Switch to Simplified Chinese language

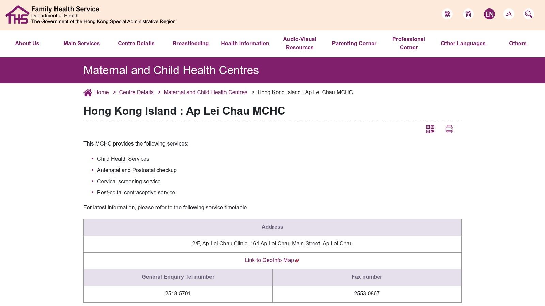point(468,14)
